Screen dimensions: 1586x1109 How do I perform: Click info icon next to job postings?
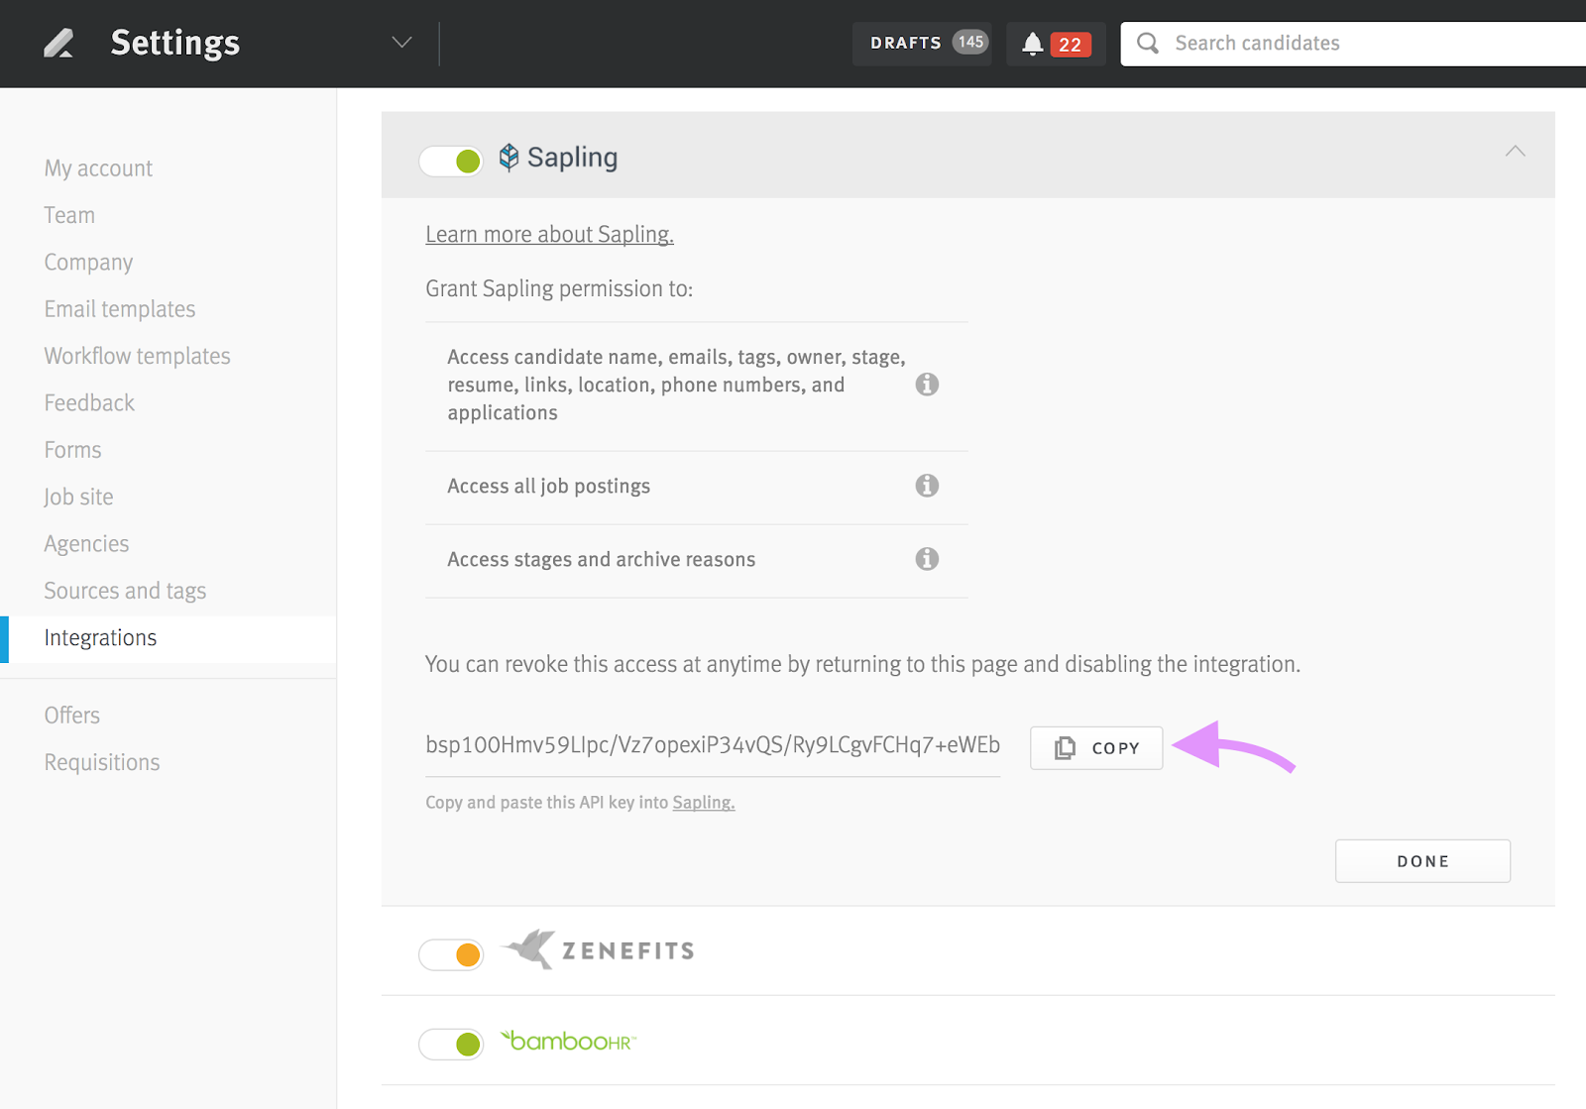click(x=927, y=486)
